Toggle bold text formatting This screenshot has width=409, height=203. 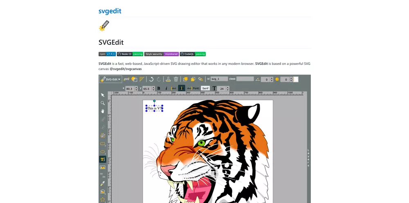pyautogui.click(x=159, y=88)
